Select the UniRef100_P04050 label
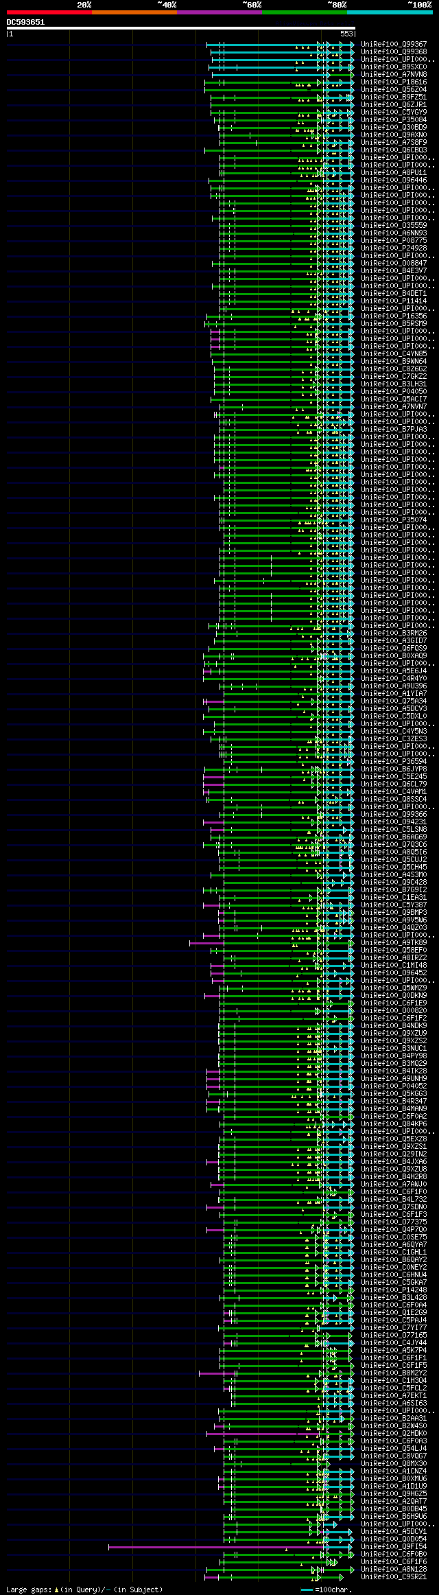Viewport: 439px width, 1595px height. [x=394, y=392]
